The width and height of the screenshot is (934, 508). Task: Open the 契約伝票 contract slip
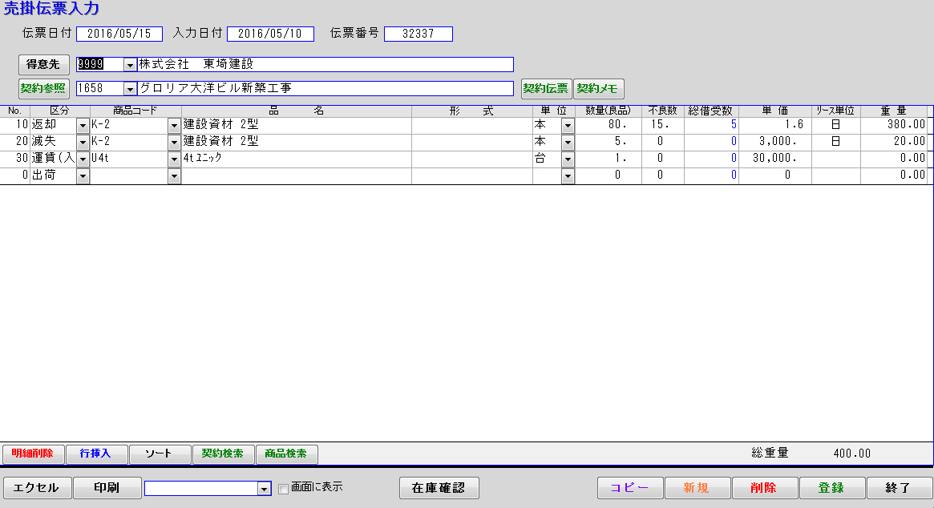tap(546, 88)
